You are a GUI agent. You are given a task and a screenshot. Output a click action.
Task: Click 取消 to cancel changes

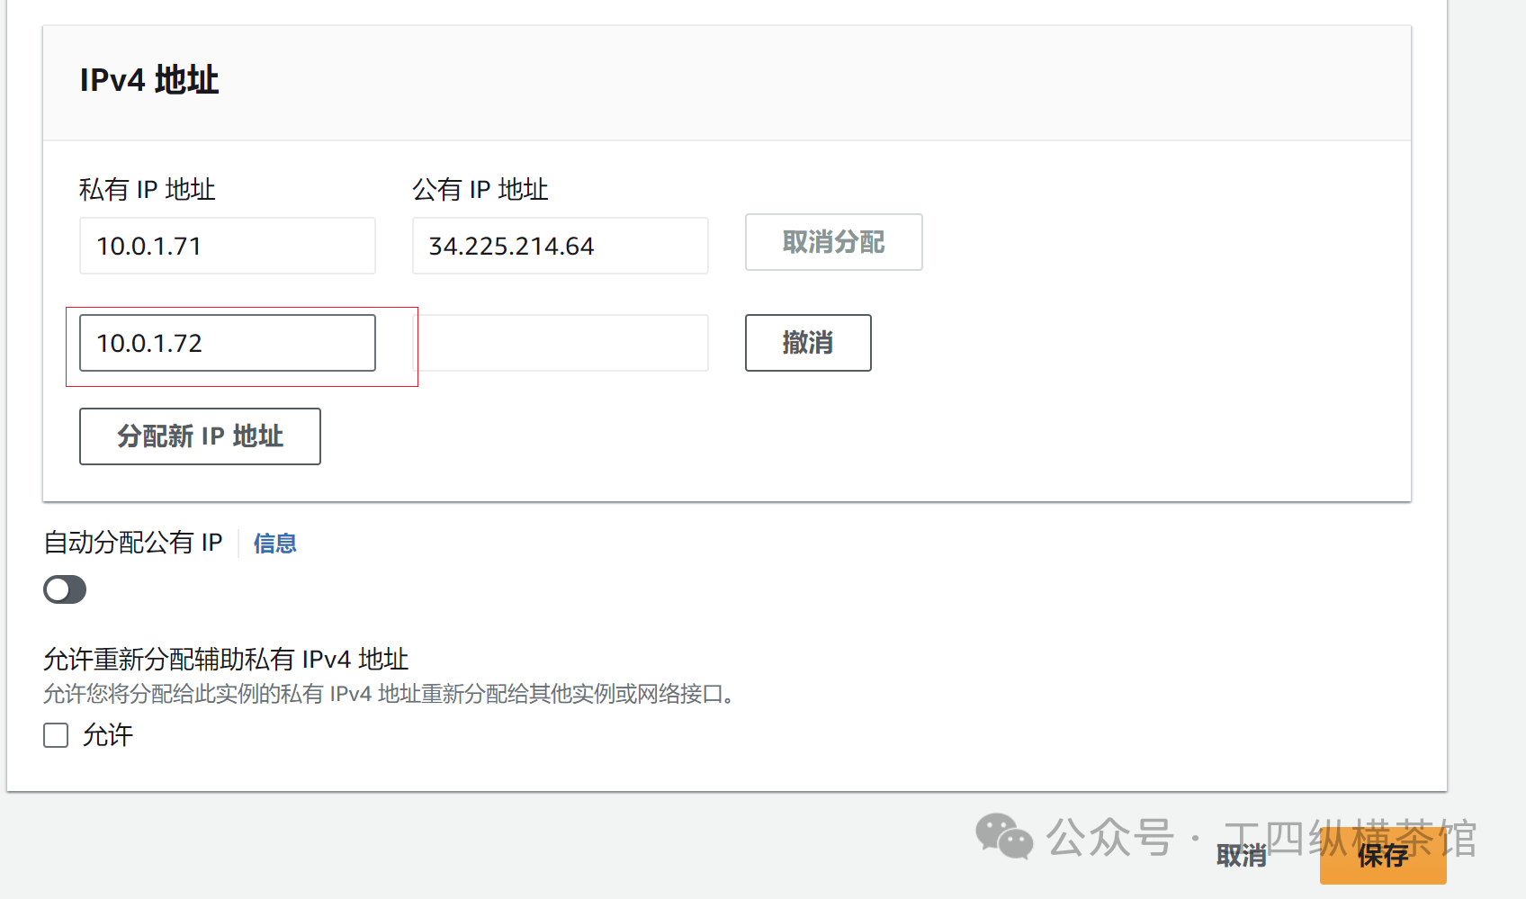coord(1241,856)
